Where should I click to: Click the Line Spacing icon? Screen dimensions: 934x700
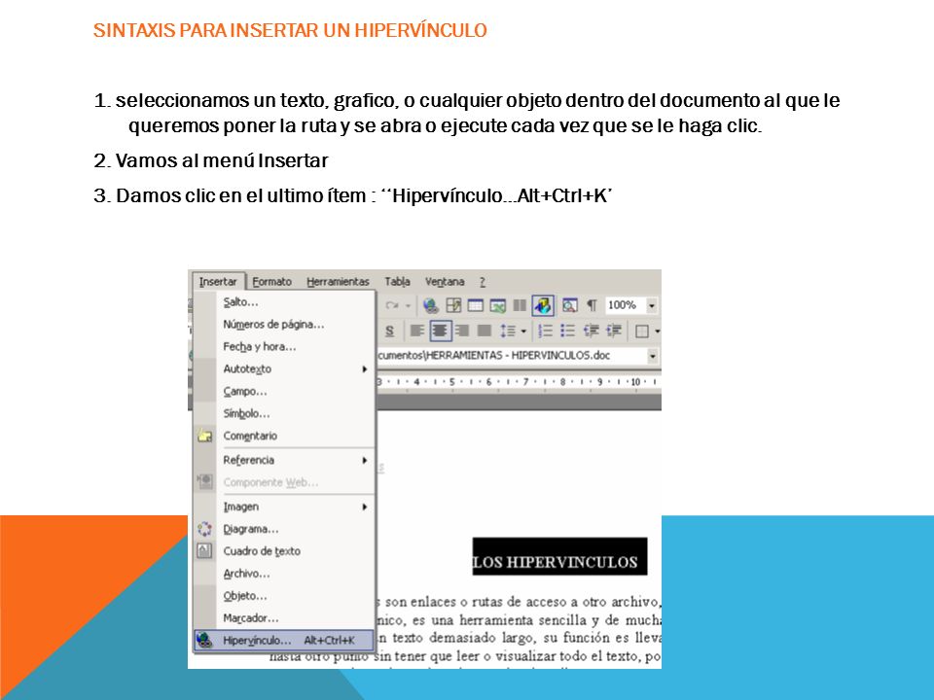(508, 331)
